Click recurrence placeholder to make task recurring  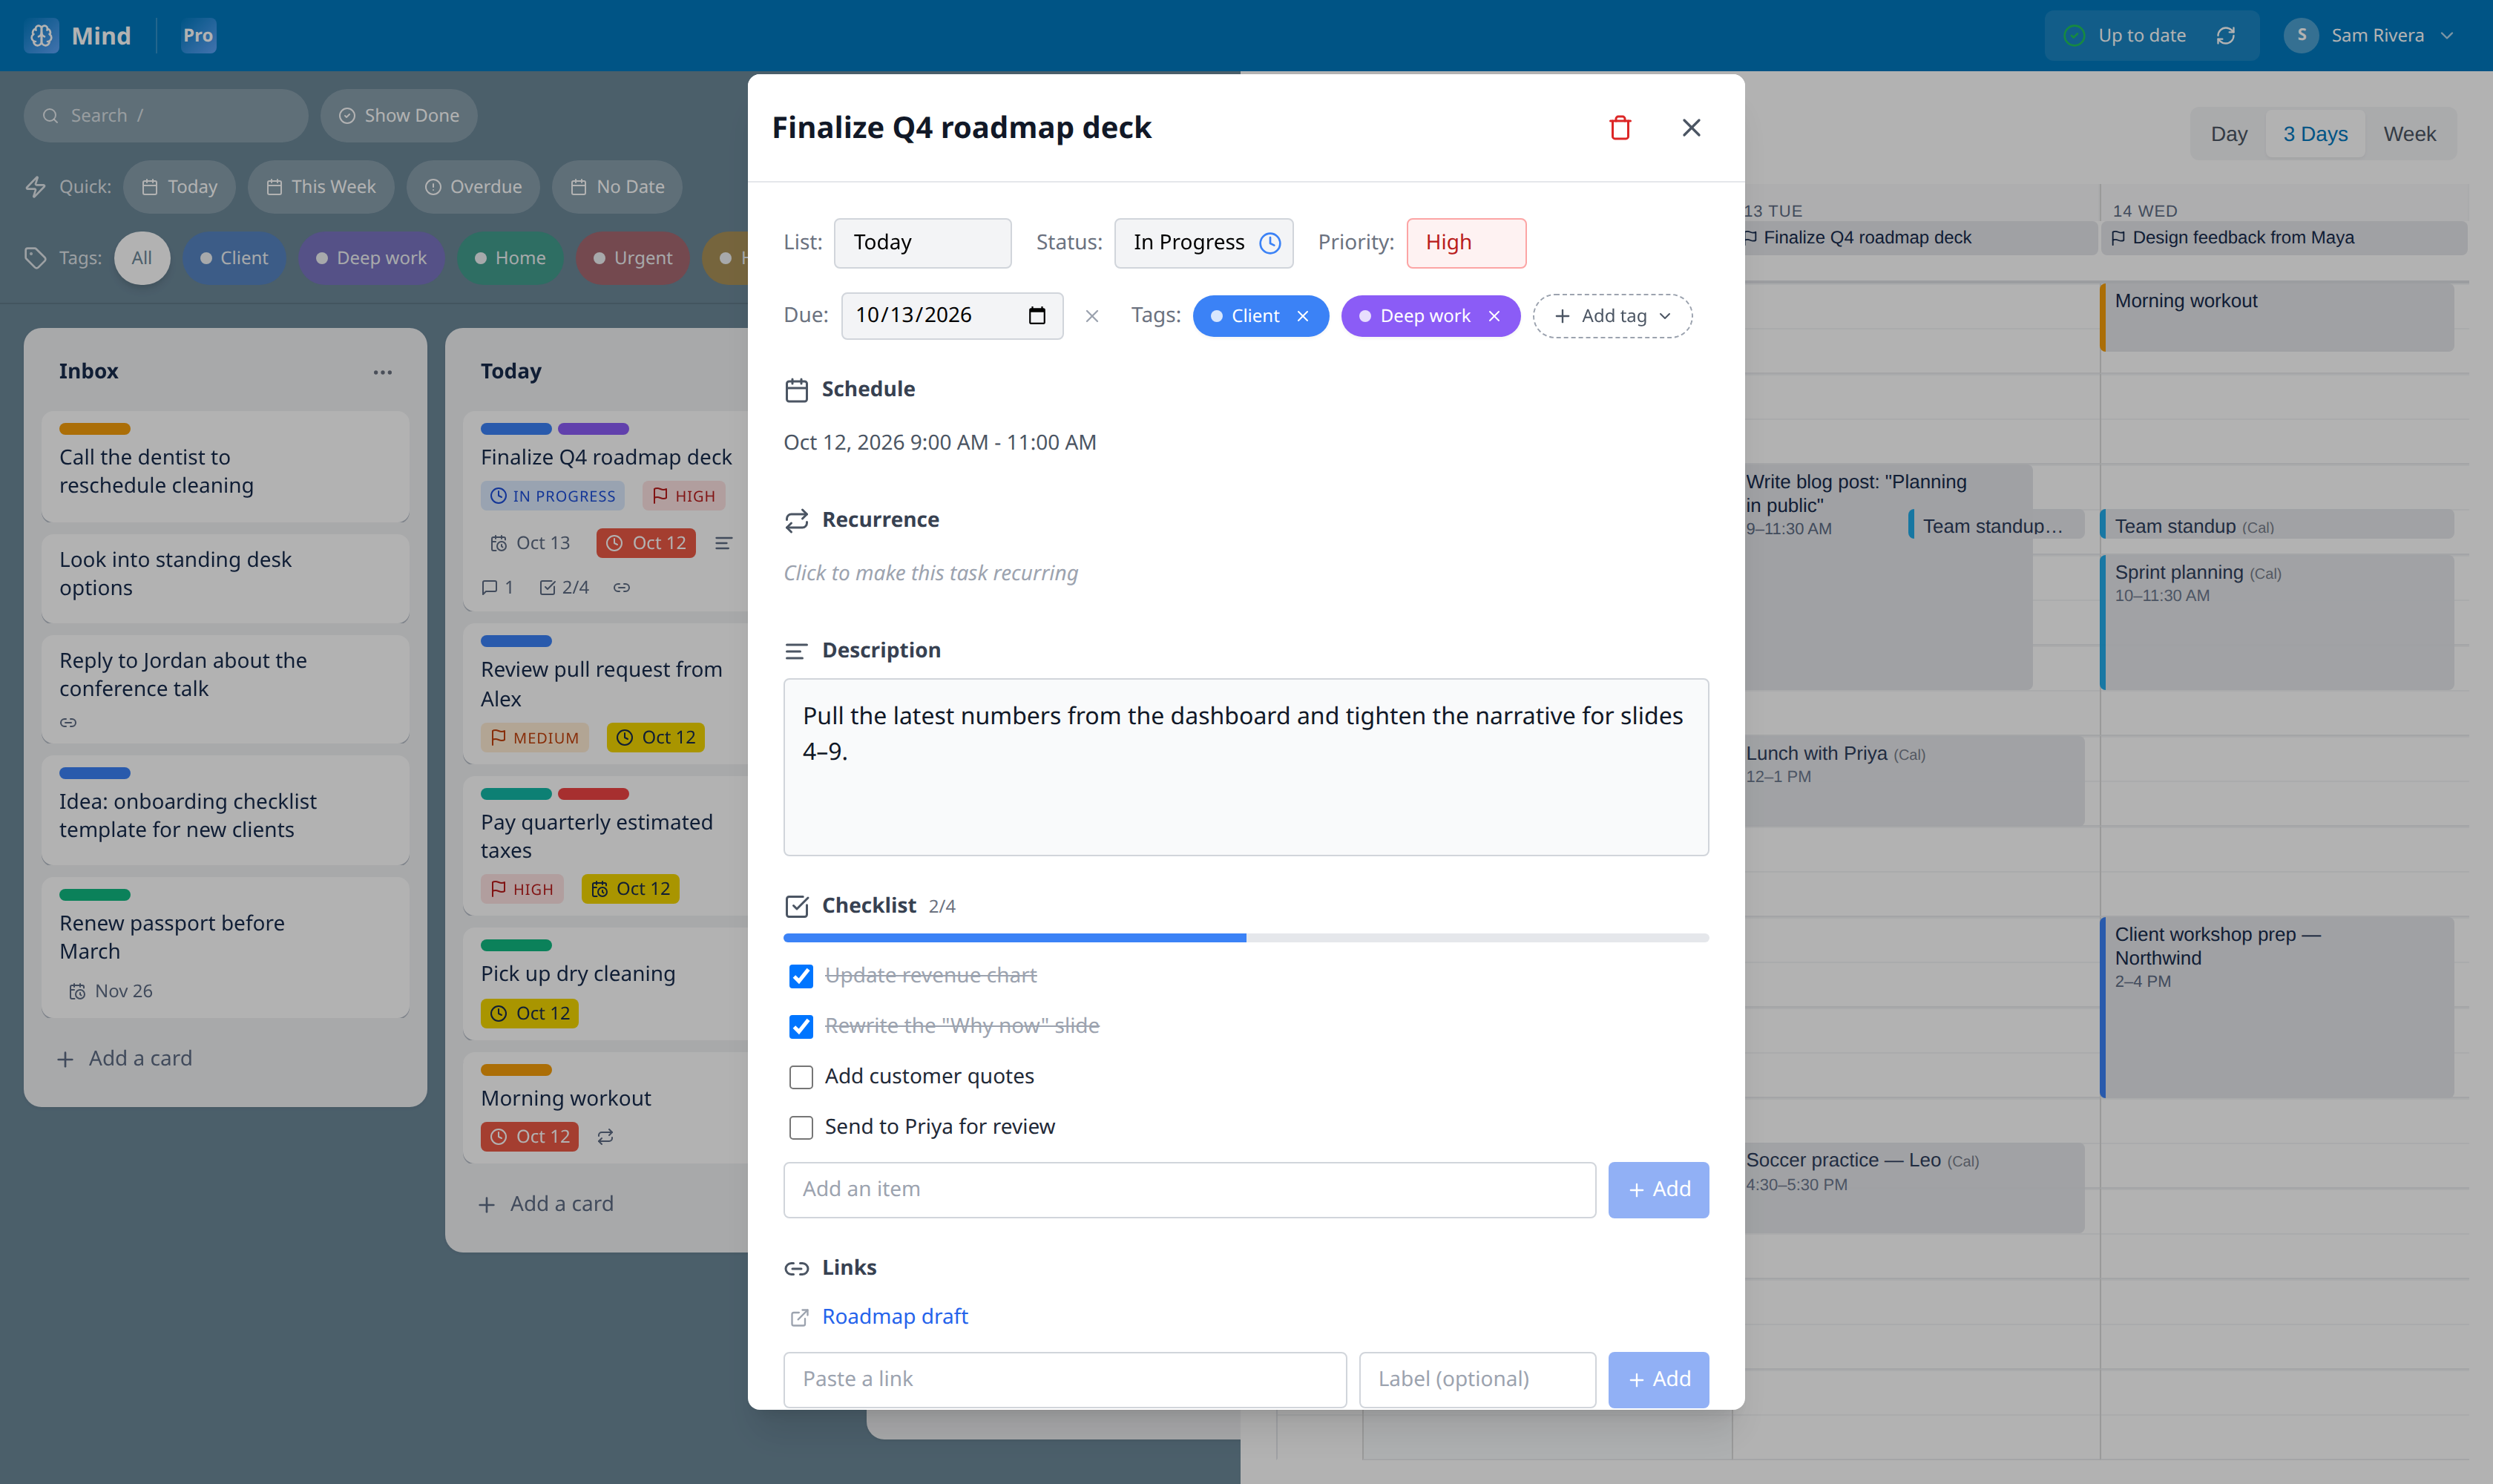[930, 573]
